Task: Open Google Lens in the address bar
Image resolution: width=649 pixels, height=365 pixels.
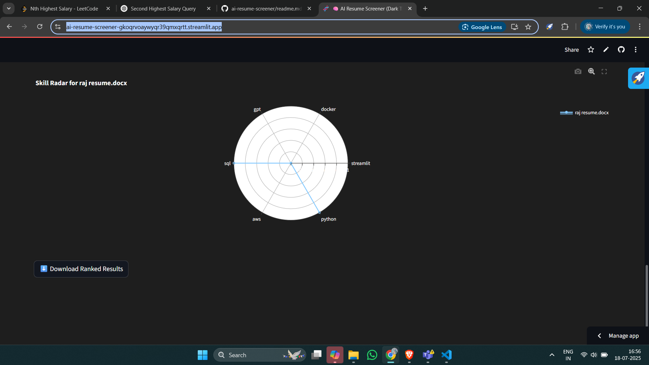Action: pyautogui.click(x=482, y=27)
